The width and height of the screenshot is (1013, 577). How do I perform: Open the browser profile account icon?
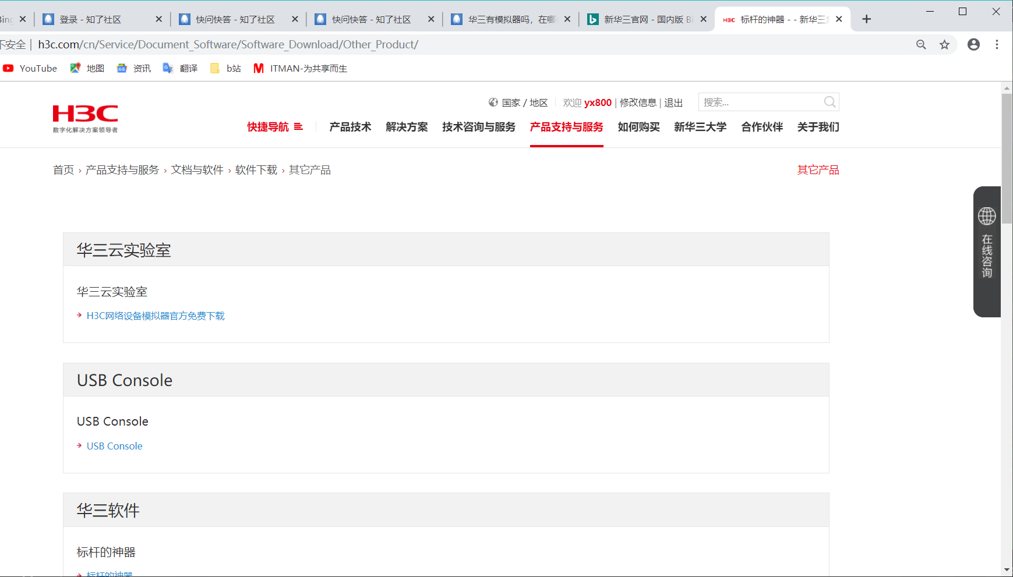[x=973, y=45]
